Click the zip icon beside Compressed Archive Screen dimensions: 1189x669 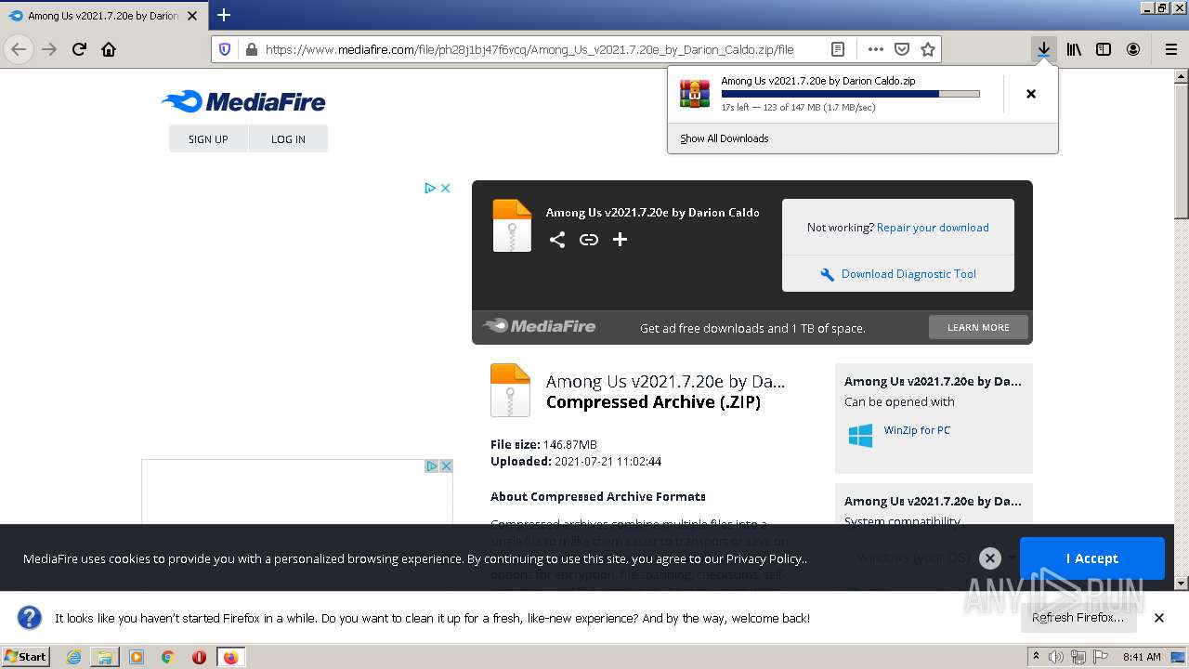[510, 390]
